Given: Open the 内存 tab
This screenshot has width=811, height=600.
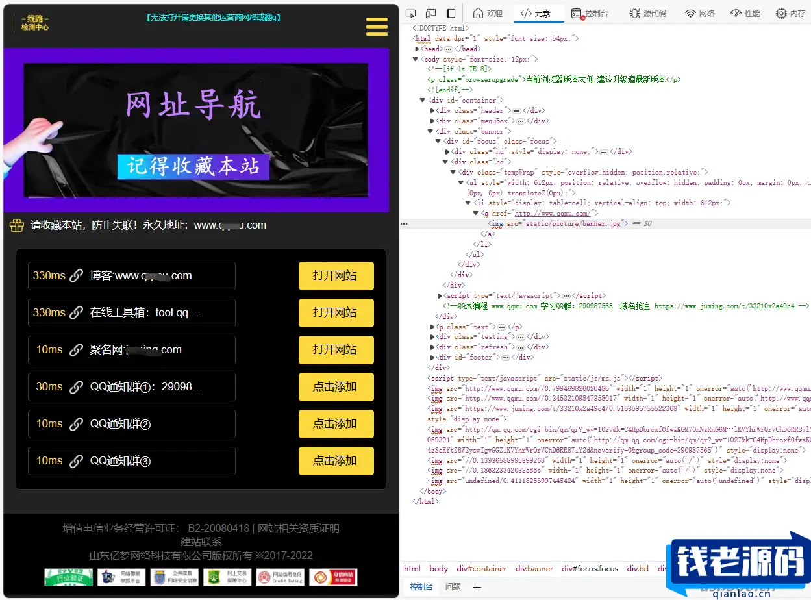Looking at the screenshot, I should click(790, 13).
